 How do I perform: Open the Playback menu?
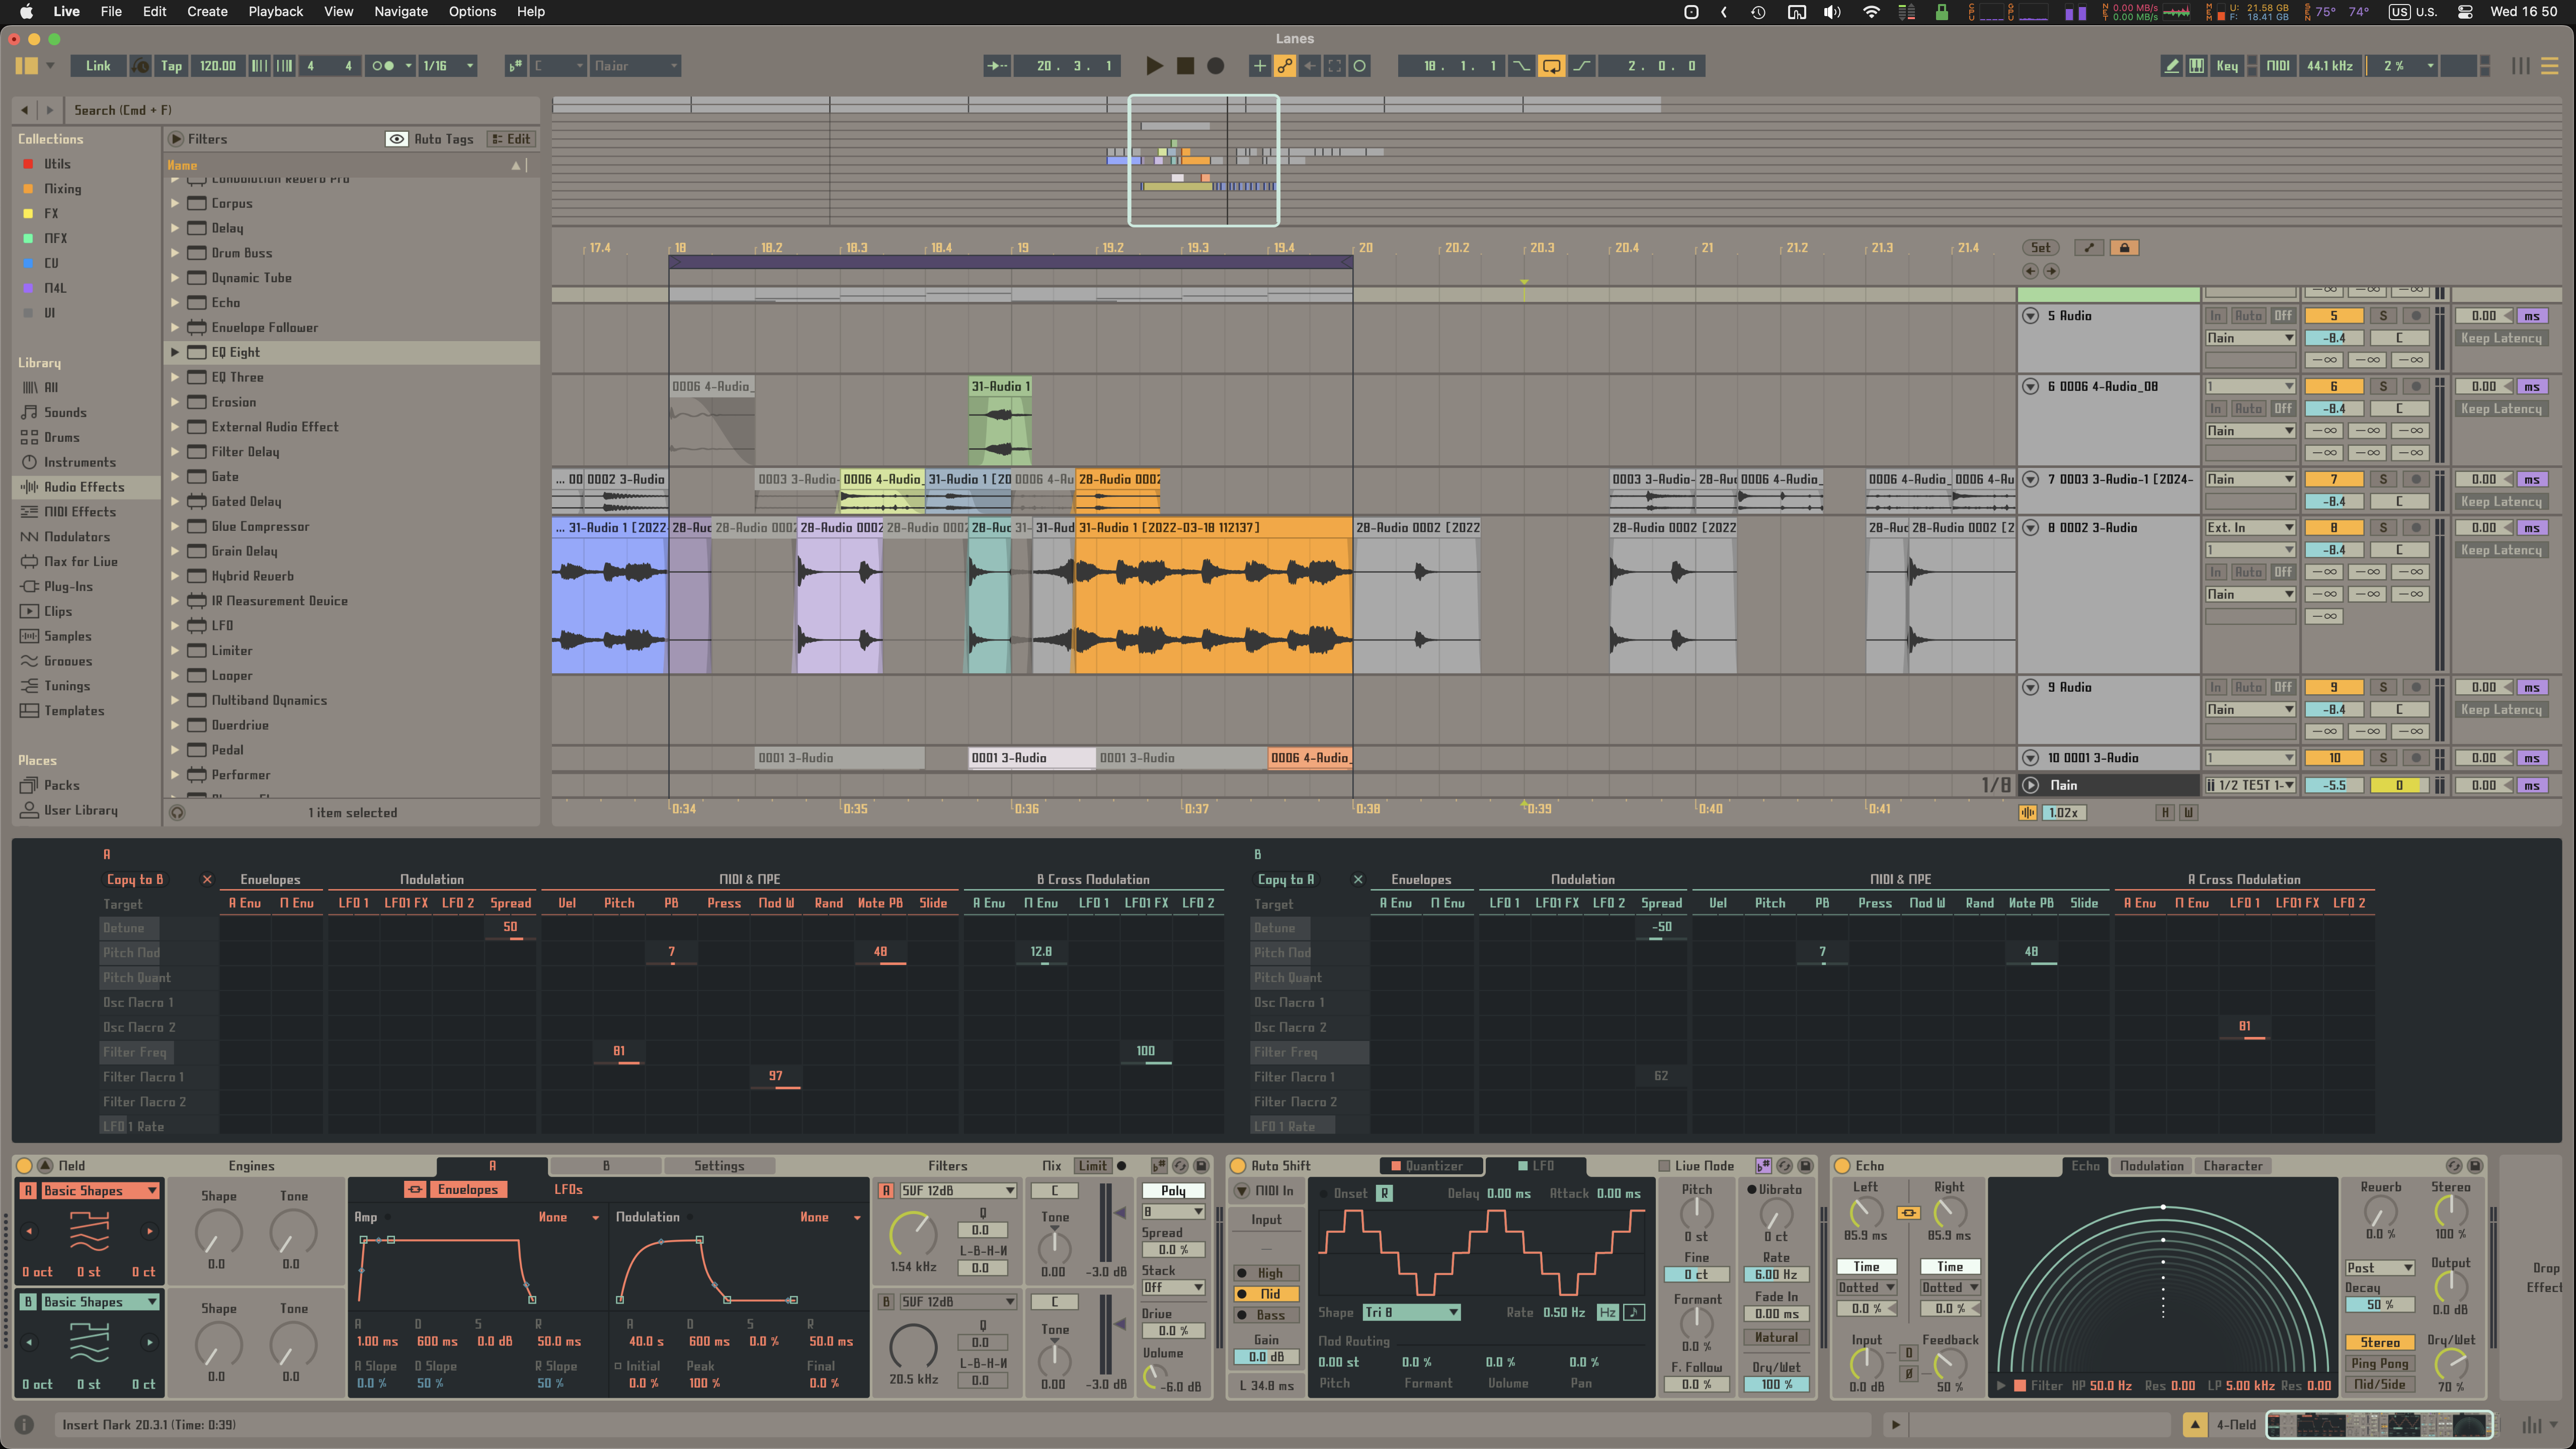(x=275, y=11)
